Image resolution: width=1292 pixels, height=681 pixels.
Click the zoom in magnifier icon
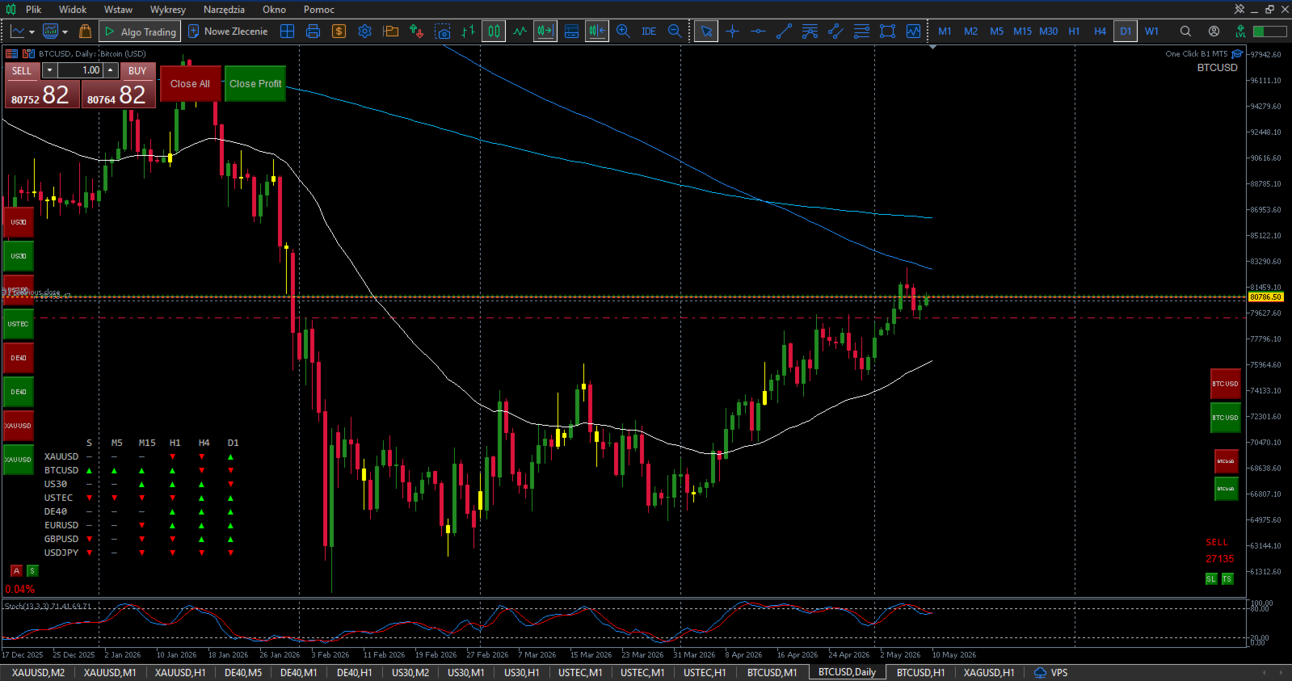tap(623, 32)
